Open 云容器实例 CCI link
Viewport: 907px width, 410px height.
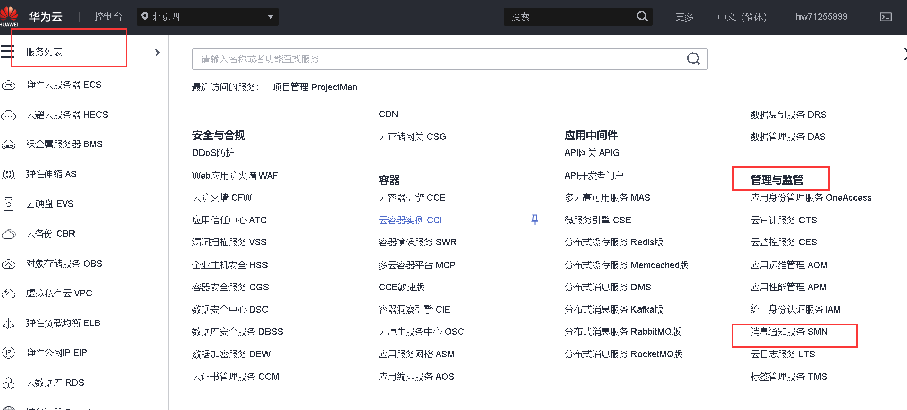410,220
